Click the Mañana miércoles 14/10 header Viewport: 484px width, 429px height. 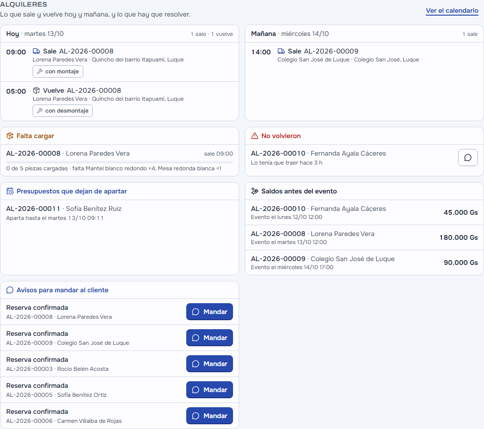pyautogui.click(x=290, y=34)
